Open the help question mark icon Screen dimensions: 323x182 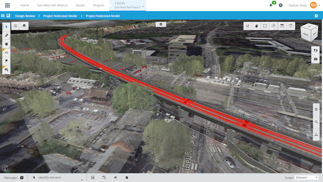(x=281, y=5)
